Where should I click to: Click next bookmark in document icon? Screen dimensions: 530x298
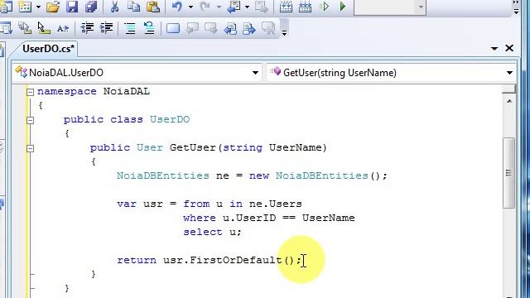[x=249, y=29]
